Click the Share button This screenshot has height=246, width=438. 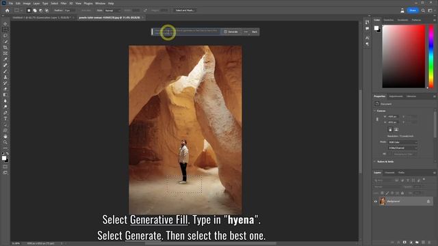(413, 10)
